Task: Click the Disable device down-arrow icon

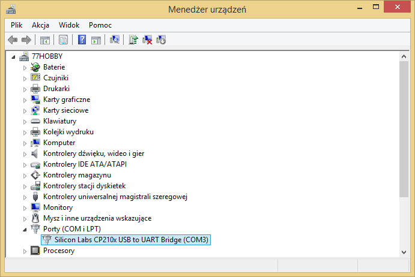Action: click(161, 40)
